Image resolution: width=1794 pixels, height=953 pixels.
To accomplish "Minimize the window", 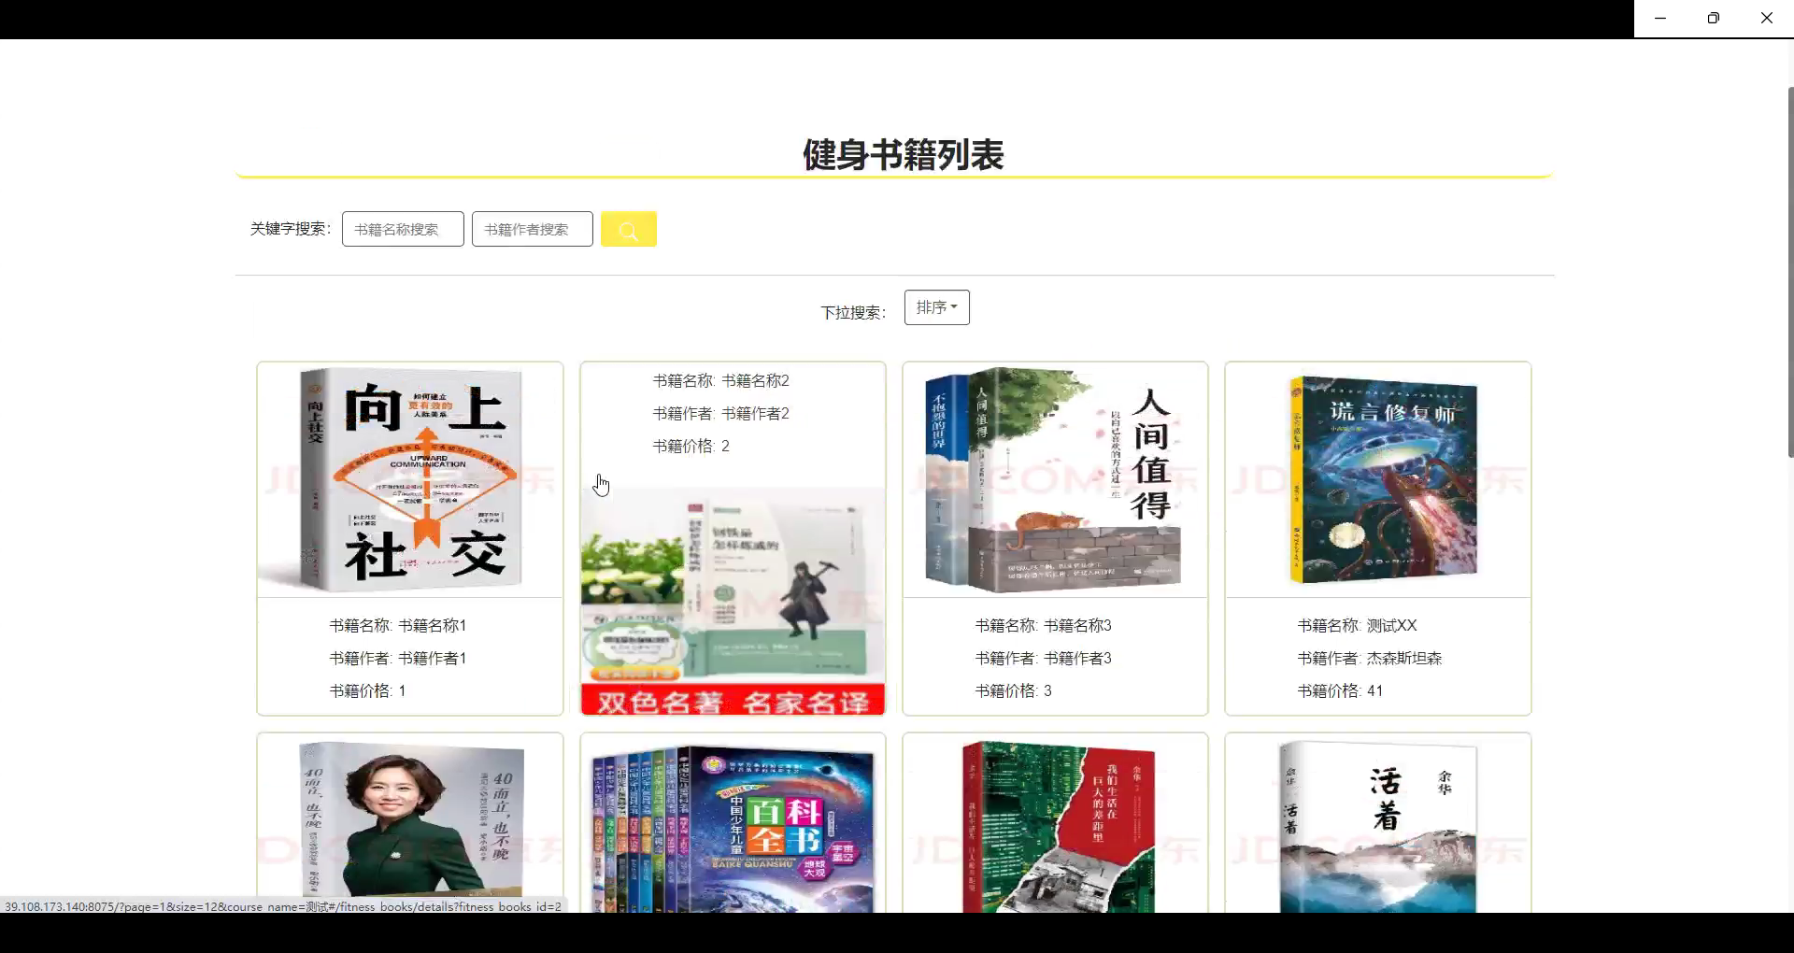I will 1660,18.
